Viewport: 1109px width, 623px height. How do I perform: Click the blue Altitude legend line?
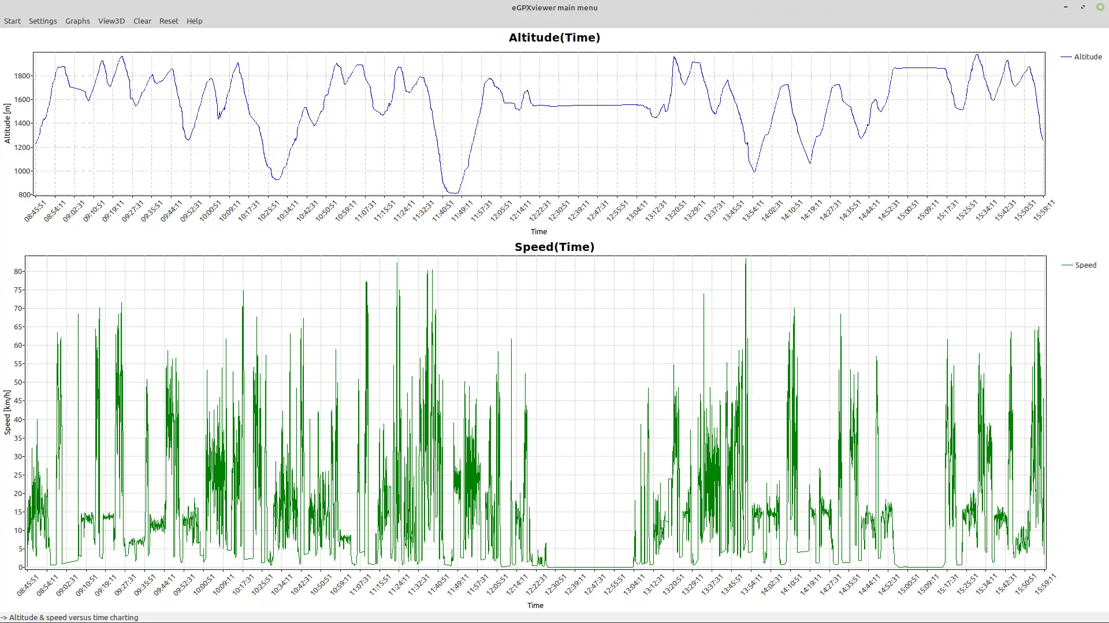pos(1066,57)
